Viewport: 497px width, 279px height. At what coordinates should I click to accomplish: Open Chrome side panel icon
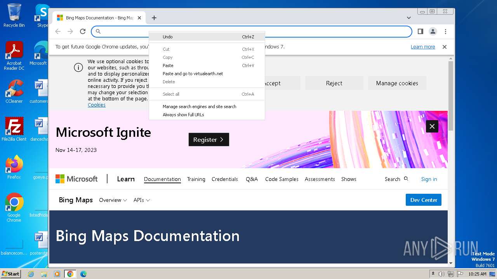click(x=420, y=31)
